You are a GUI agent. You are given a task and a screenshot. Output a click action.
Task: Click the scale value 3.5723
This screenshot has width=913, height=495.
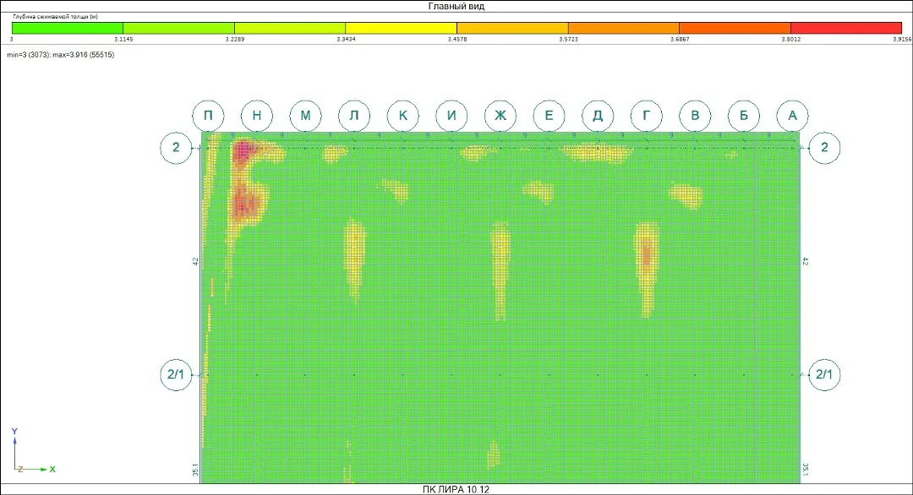[x=568, y=39]
